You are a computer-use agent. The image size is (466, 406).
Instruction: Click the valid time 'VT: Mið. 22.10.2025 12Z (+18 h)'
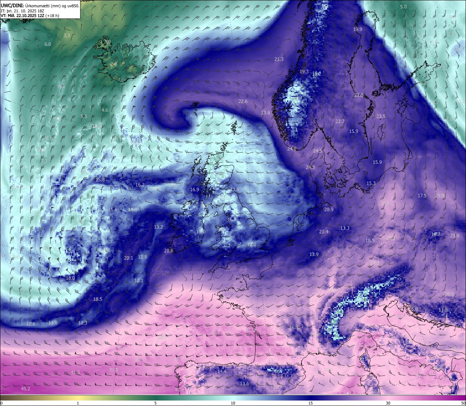(30, 15)
